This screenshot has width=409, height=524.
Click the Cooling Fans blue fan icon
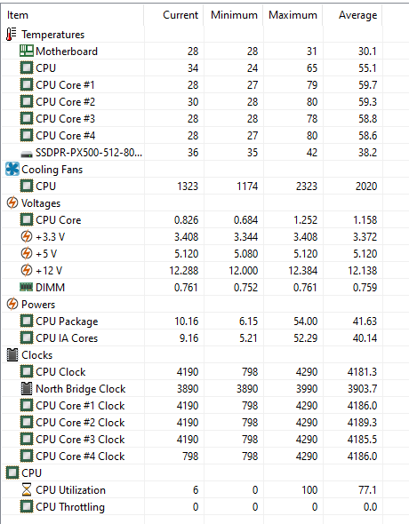pos(12,169)
